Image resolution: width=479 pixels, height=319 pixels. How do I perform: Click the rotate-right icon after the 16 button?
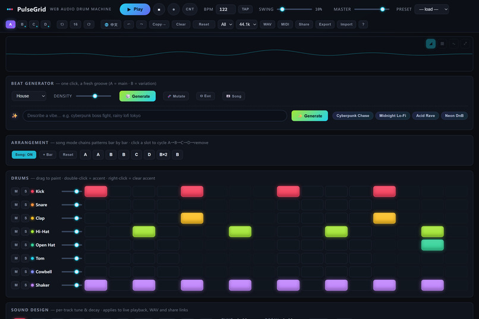(89, 24)
